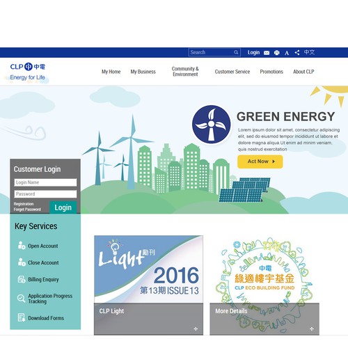The height and width of the screenshot is (348, 348).
Task: Open the email envelope icon
Action: tap(267, 53)
